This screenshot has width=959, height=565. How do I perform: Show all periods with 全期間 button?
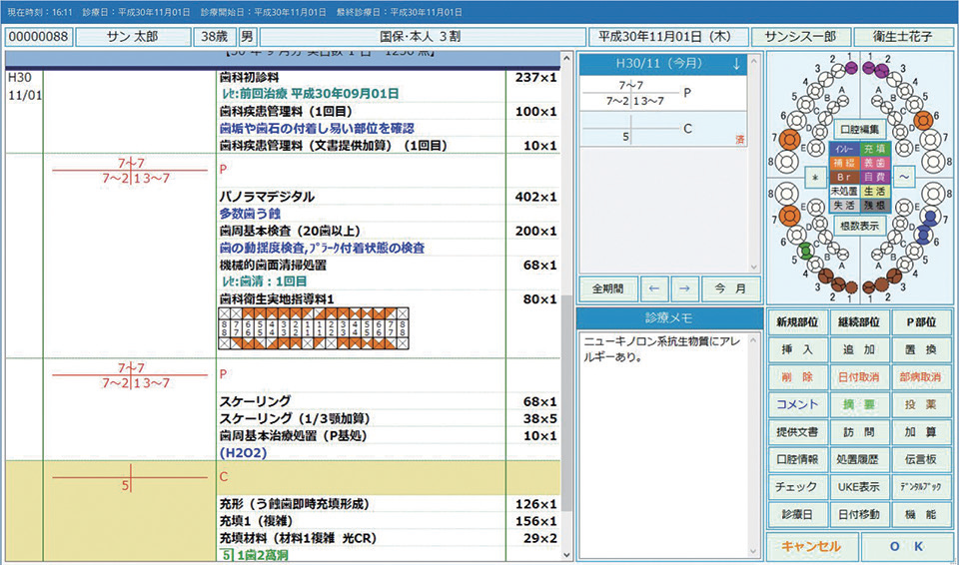tap(606, 288)
